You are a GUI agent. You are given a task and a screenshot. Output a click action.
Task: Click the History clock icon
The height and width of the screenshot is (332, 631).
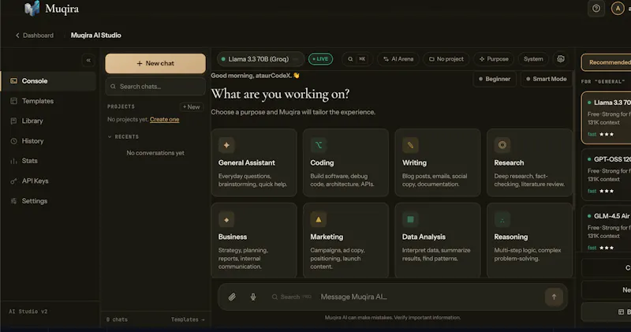tap(13, 141)
